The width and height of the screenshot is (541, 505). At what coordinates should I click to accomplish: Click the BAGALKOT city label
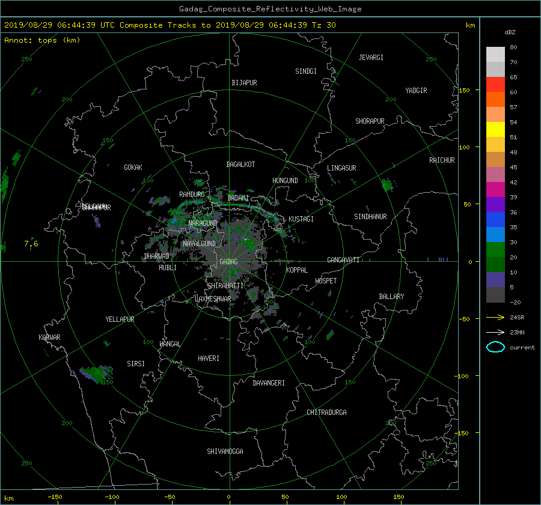coord(240,165)
